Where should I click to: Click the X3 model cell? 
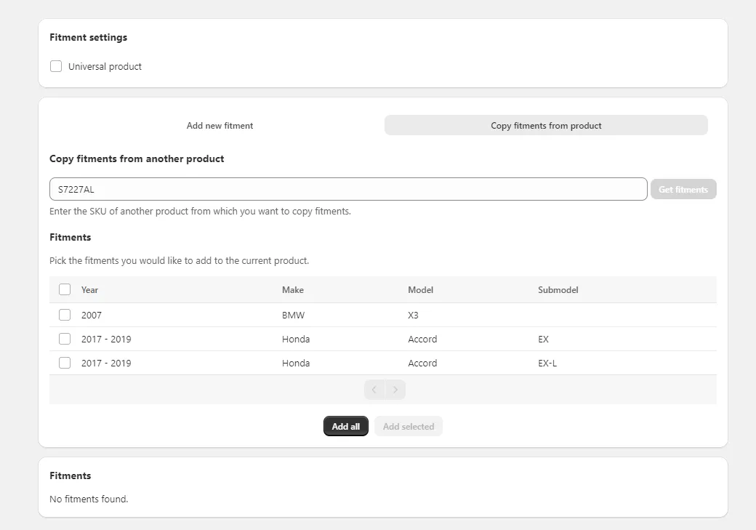tap(413, 315)
